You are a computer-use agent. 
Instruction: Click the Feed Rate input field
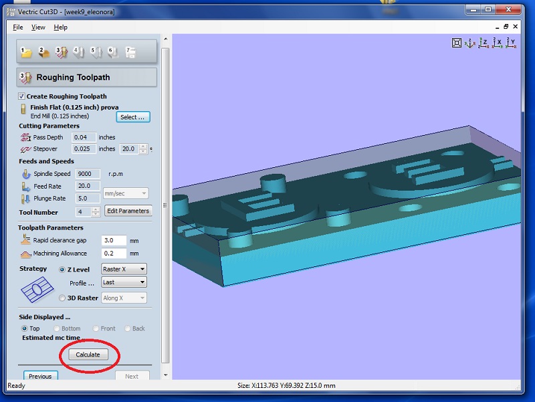(88, 186)
